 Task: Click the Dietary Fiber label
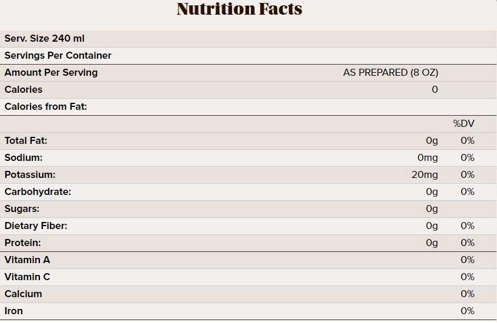tap(36, 226)
